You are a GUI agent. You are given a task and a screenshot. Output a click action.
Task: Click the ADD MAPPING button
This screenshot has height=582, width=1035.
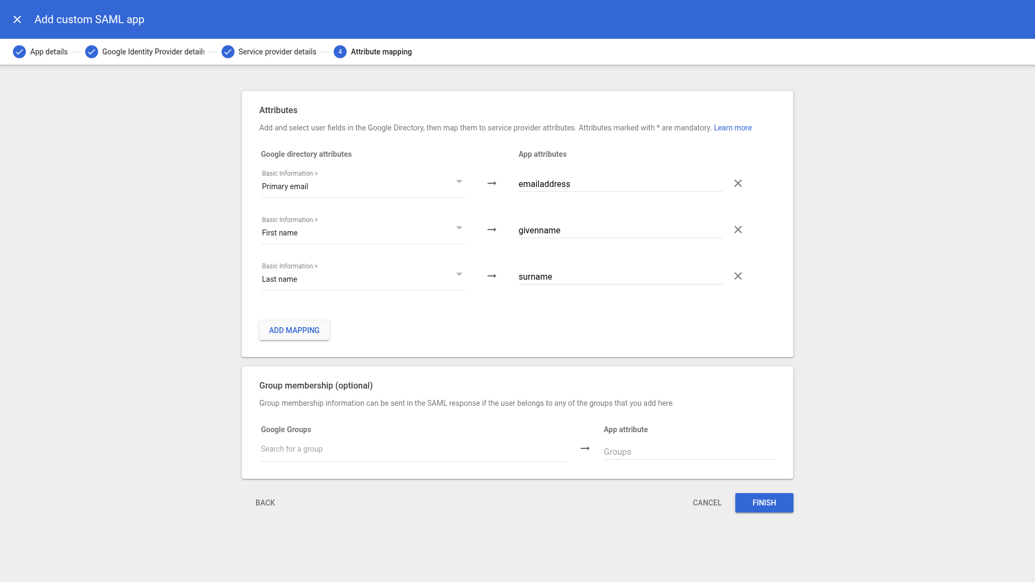[294, 330]
